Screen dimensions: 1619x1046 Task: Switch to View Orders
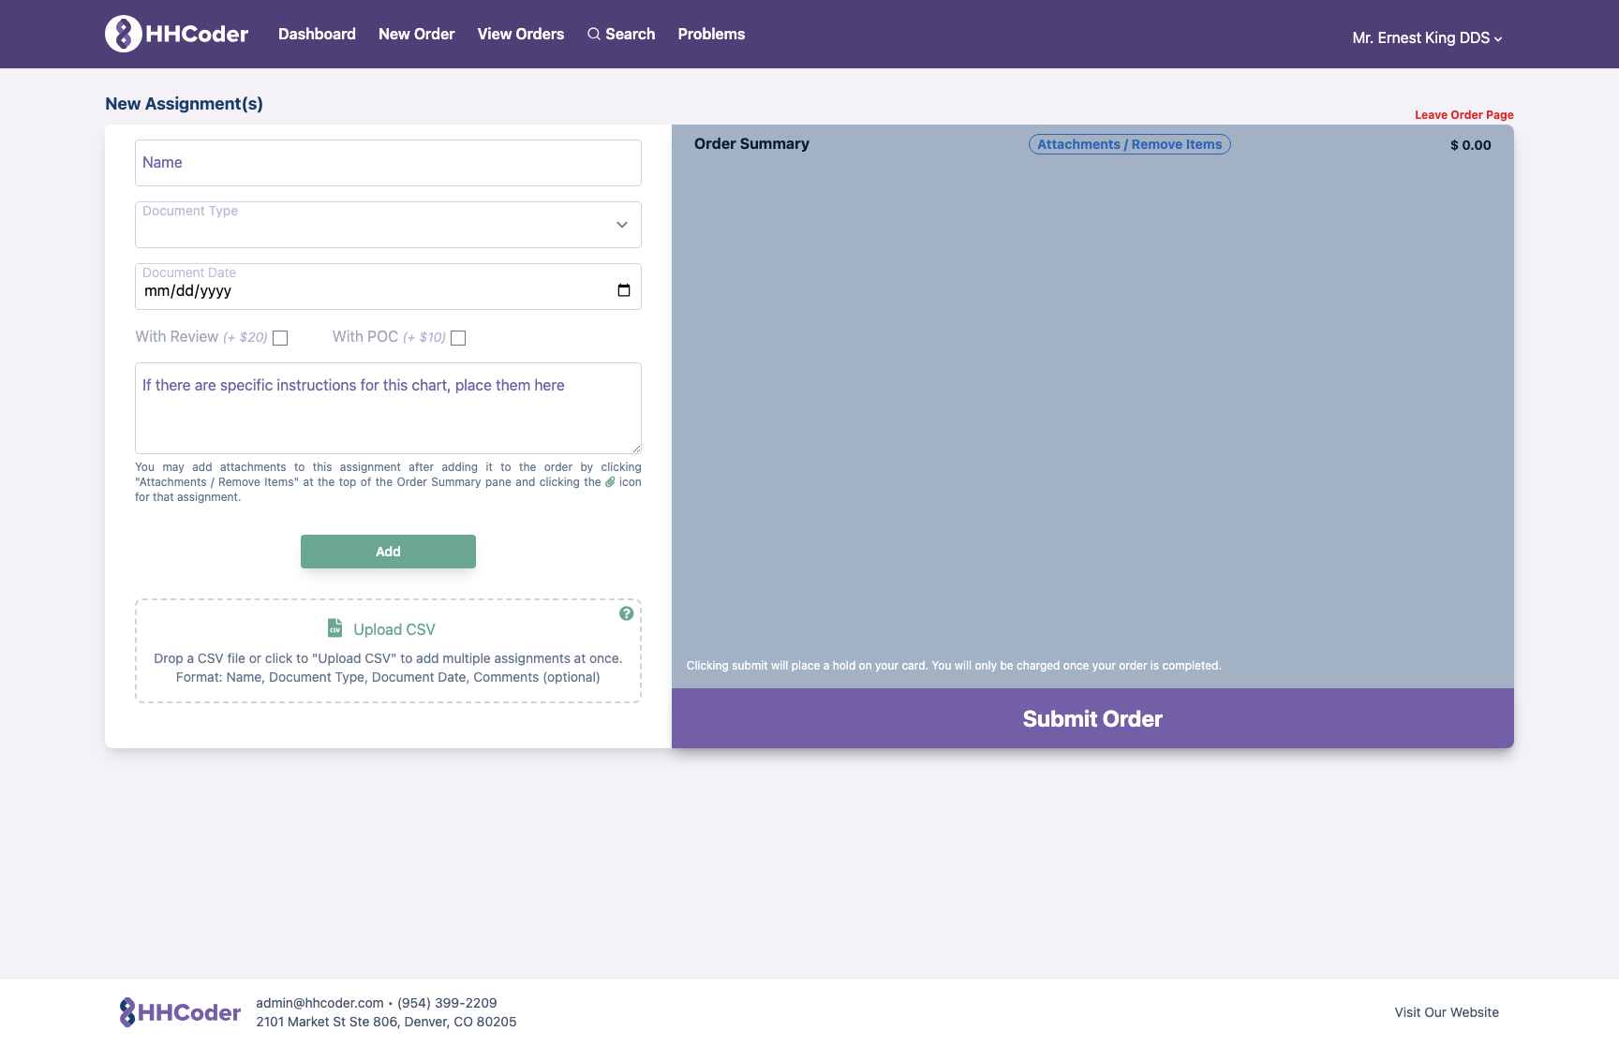pos(521,34)
